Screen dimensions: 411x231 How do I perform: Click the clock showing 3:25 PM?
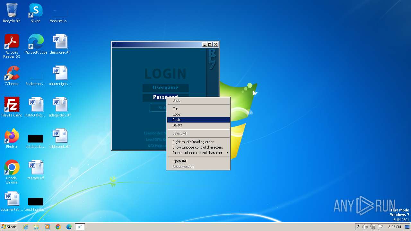tap(394, 227)
